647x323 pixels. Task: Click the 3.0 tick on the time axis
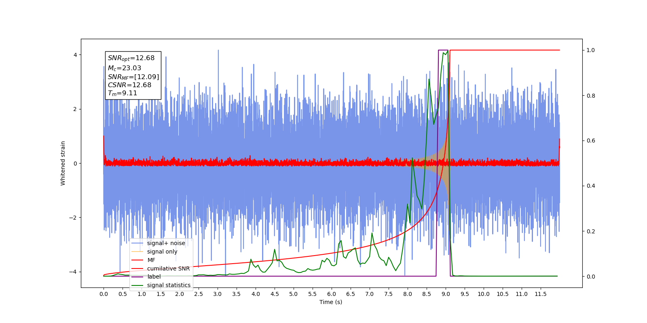(218, 294)
